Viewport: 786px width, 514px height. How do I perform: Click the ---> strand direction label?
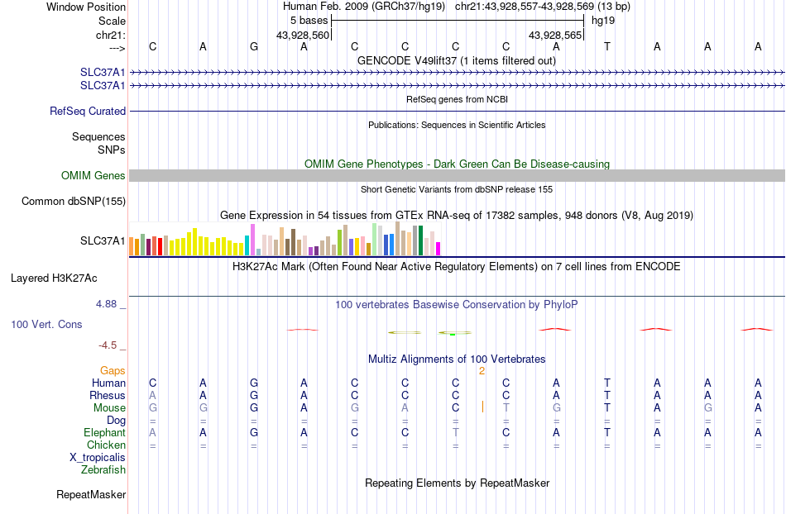click(117, 48)
